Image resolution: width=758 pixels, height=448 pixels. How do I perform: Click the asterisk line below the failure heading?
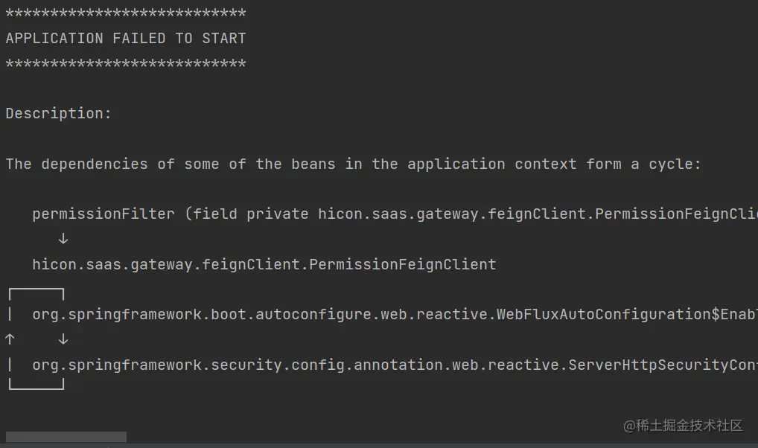click(126, 64)
